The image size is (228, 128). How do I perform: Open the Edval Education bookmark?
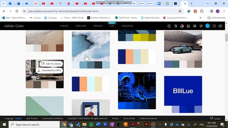[150, 18]
